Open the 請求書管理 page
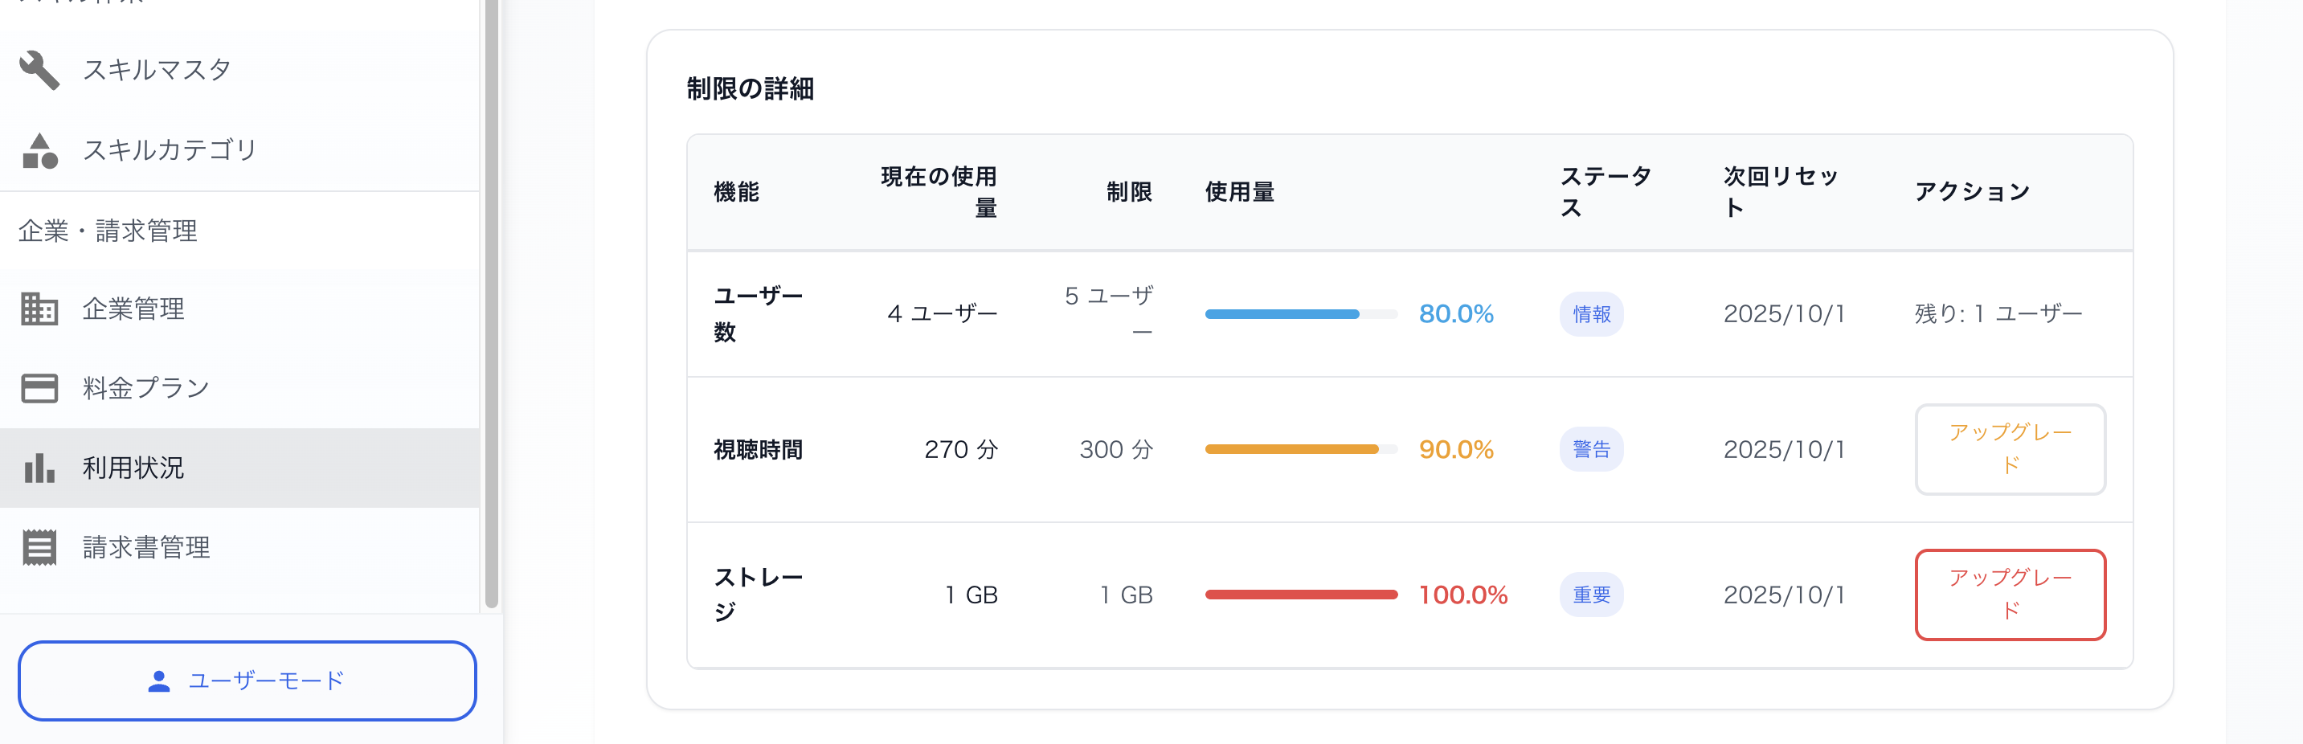This screenshot has height=744, width=2303. [x=145, y=547]
